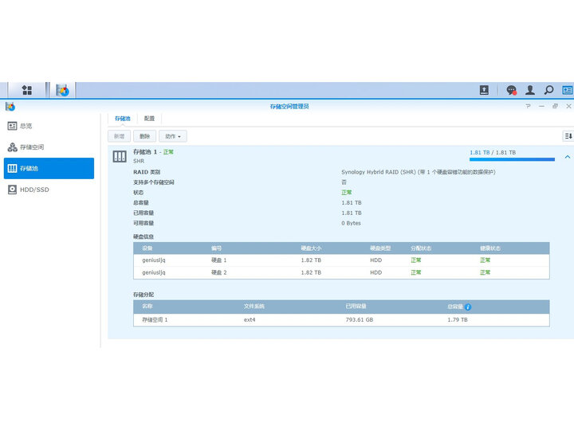Open the 动作 dropdown menu

pyautogui.click(x=172, y=136)
